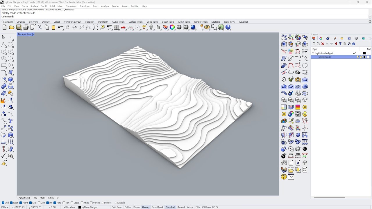Toggle the Near osnap checkbox

coord(11,203)
